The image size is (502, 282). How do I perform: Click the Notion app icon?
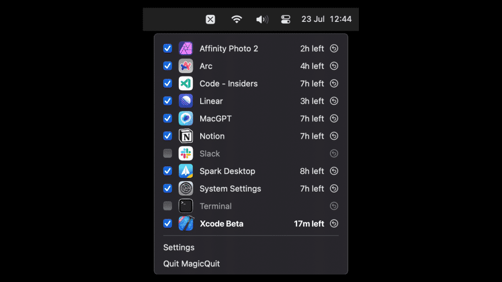point(186,136)
